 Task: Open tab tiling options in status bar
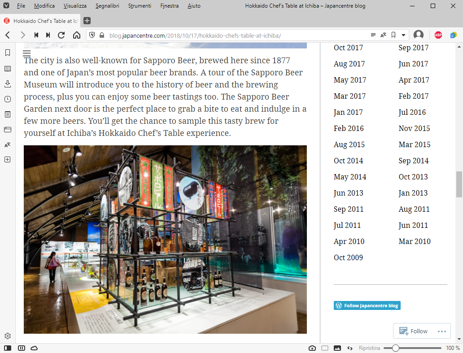pos(22,348)
